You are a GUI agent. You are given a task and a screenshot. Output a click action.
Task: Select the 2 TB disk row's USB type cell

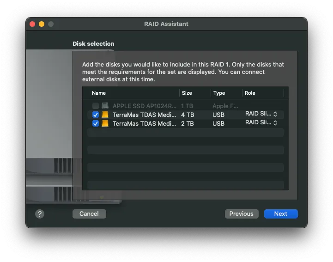pyautogui.click(x=218, y=123)
